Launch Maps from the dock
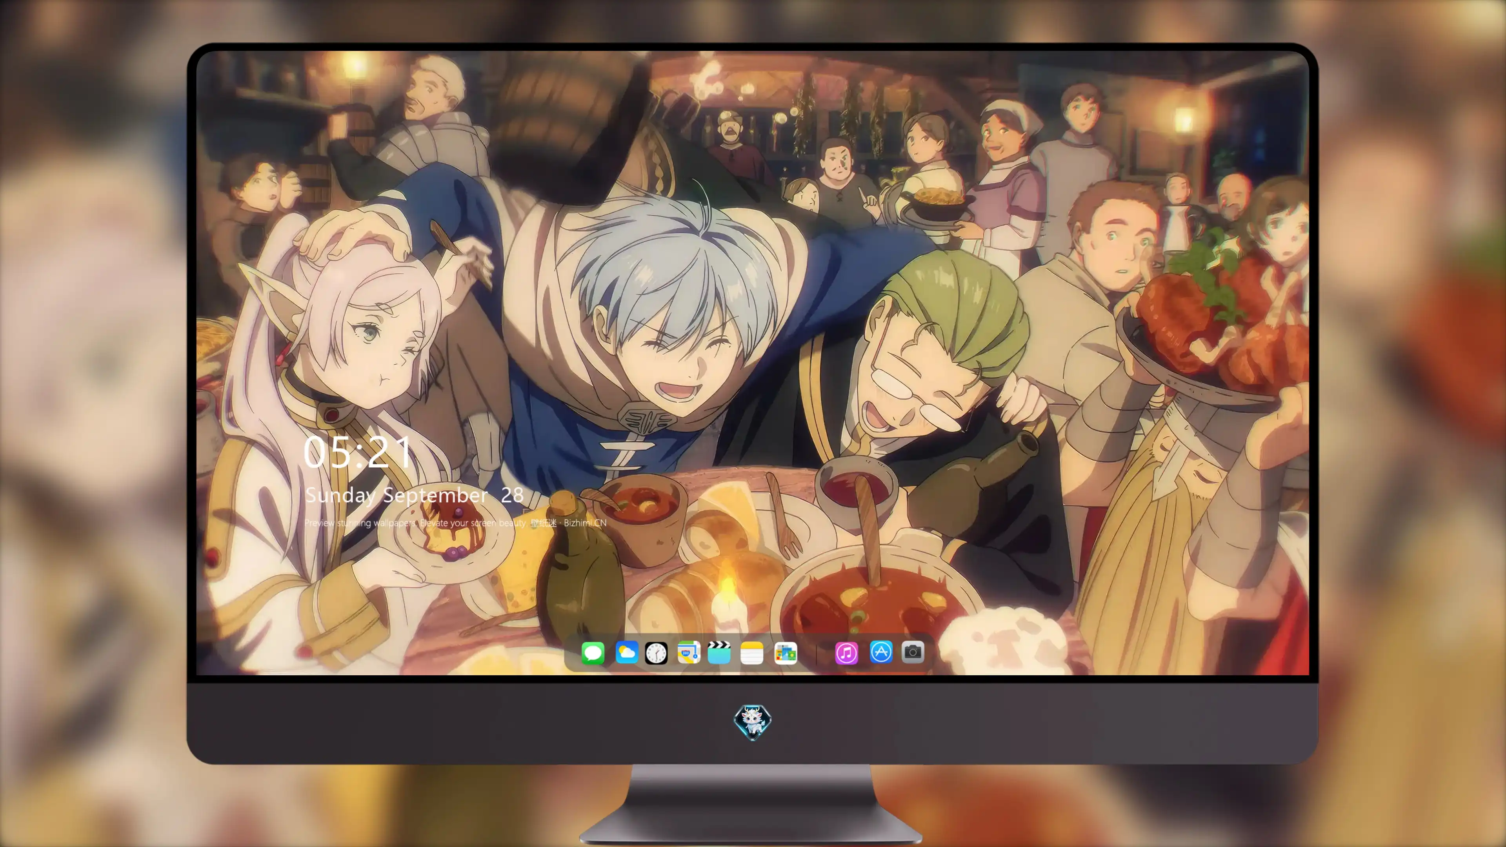Viewport: 1506px width, 847px height. pos(689,653)
